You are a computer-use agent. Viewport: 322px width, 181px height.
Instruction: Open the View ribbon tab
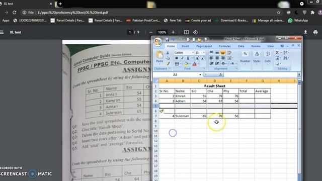270,46
